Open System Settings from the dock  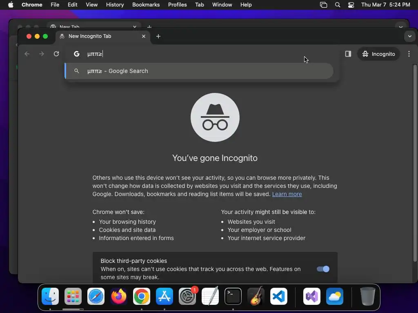[x=187, y=296]
